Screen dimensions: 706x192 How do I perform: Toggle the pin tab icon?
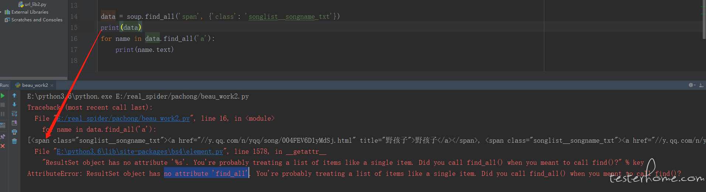click(3, 136)
